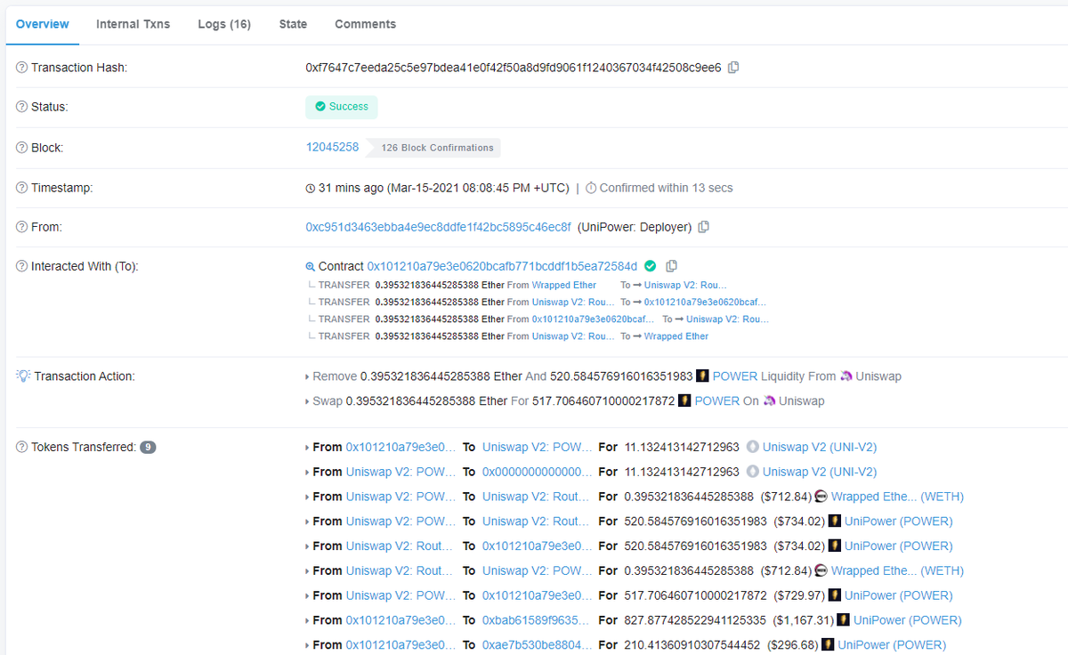Open recipient 0xbab61589f9635... address link
Screen dimensions: 1068x655
(x=537, y=620)
